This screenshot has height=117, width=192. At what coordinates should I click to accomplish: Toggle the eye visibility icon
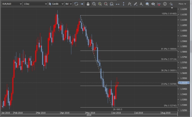coord(153,4)
